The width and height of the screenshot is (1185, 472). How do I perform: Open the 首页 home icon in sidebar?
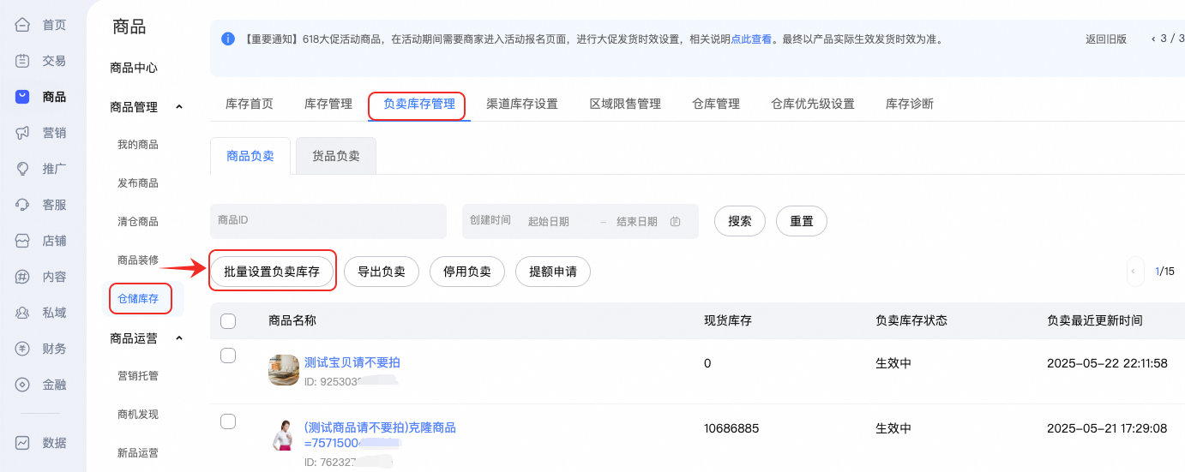pos(22,25)
